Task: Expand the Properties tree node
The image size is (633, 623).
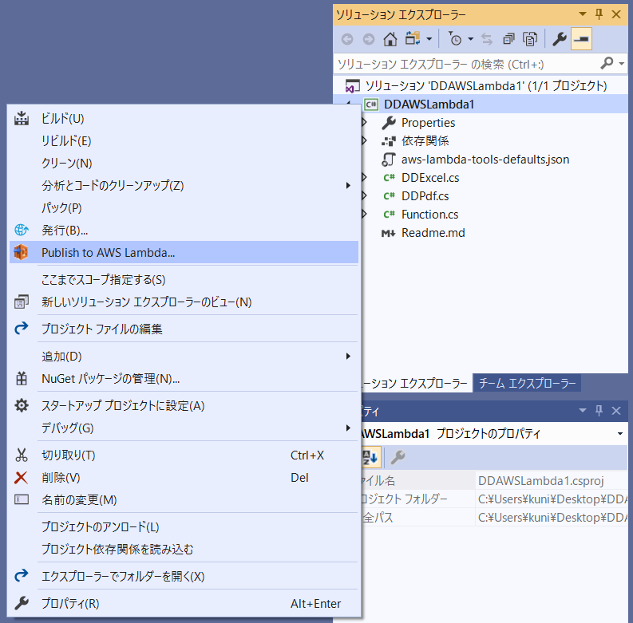Action: pos(364,122)
